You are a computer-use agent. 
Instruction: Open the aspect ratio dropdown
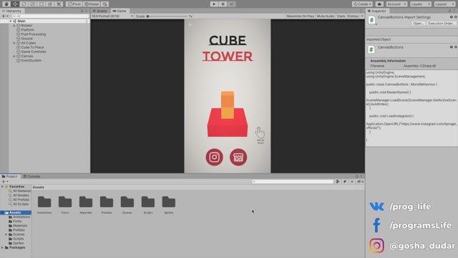coord(112,16)
